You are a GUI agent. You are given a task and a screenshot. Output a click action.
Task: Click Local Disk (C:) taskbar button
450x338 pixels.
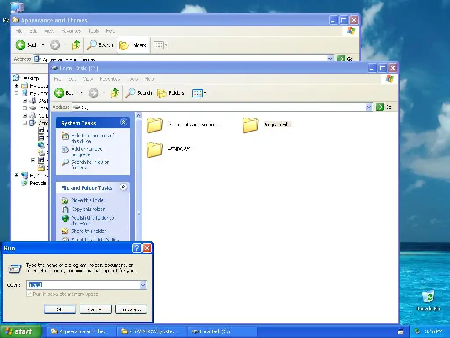(x=222, y=331)
